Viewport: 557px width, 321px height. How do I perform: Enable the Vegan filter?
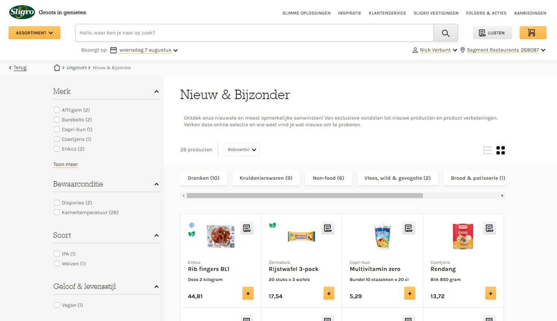pos(57,305)
